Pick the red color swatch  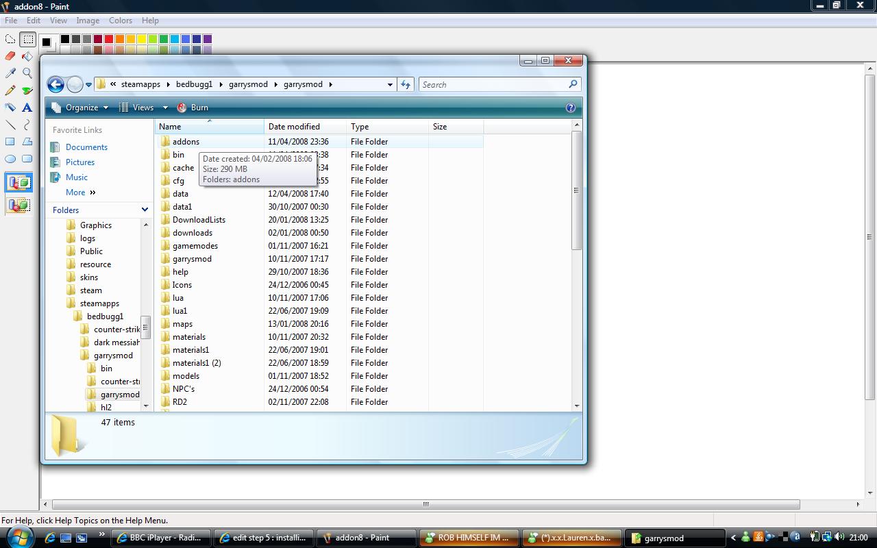[108, 39]
